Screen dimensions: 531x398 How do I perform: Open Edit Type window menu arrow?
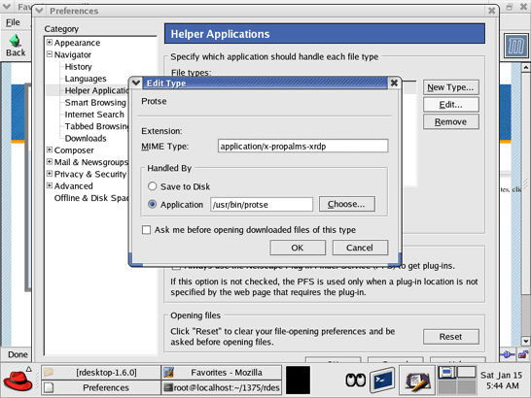pyautogui.click(x=136, y=83)
